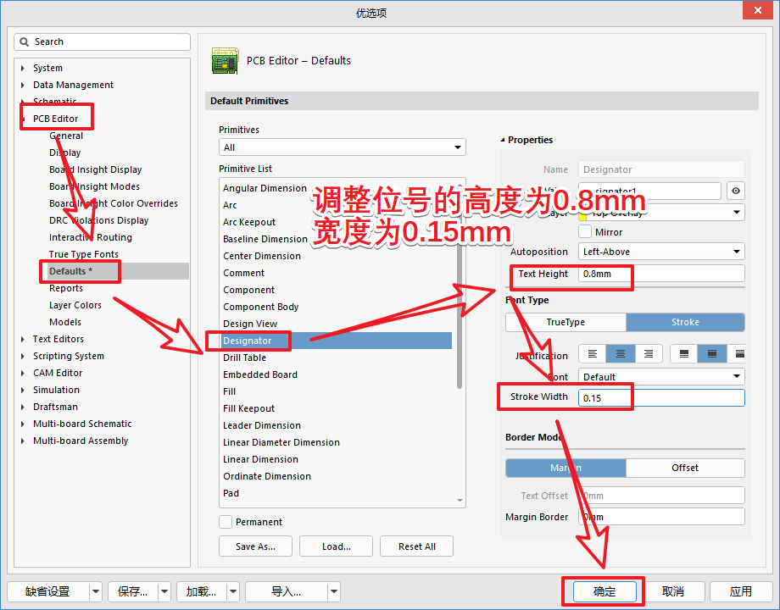Viewport: 780px width, 610px height.
Task: Switch font type to TrueType
Action: coord(565,322)
